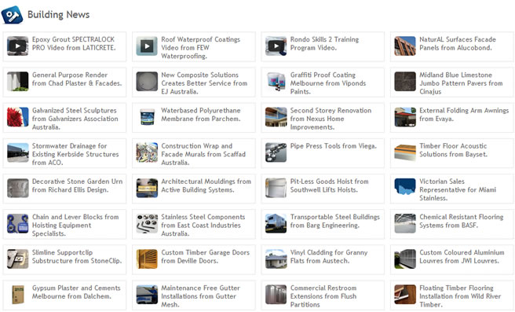Click the Custom Coloured Aluminium Louvres thumbnail
The width and height of the screenshot is (515, 312).
click(x=405, y=259)
